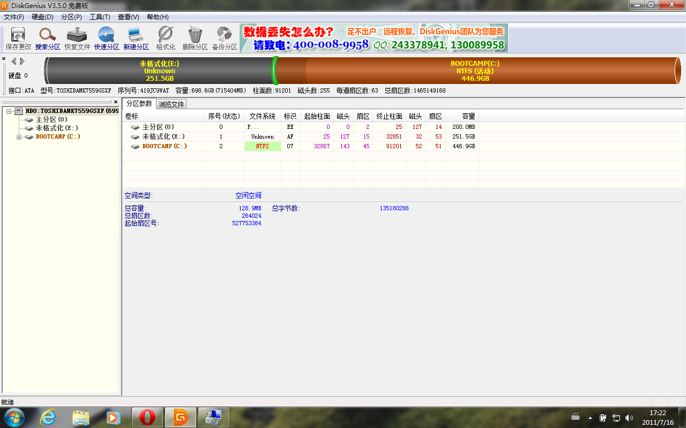This screenshot has width=686, height=428.
Task: Select BOOTCAMP(C:) in the disk tree
Action: (58, 136)
